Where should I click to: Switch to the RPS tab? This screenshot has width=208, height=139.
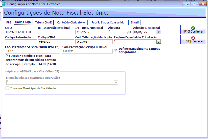click(x=9, y=22)
